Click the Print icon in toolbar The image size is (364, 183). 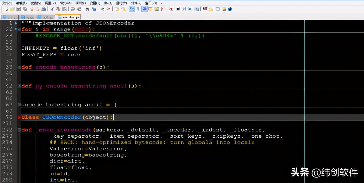(x=44, y=9)
